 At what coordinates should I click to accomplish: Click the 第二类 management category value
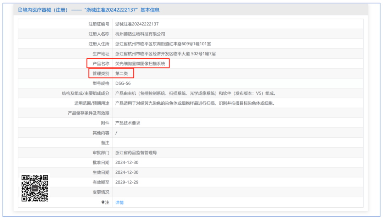click(122, 74)
